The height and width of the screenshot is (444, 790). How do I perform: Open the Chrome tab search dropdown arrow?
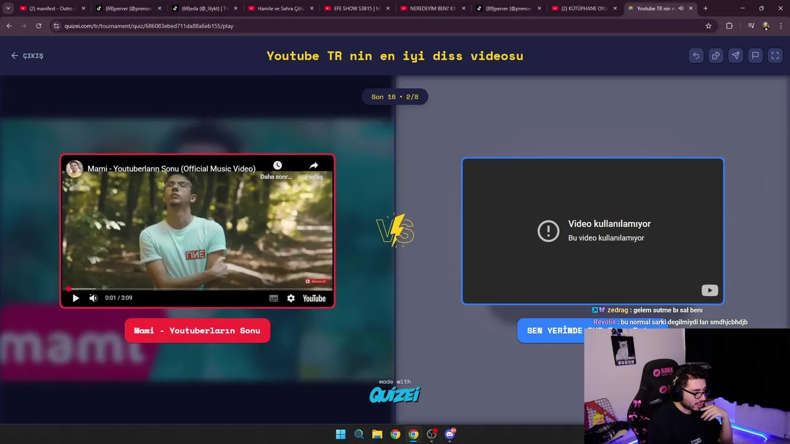tap(8, 9)
